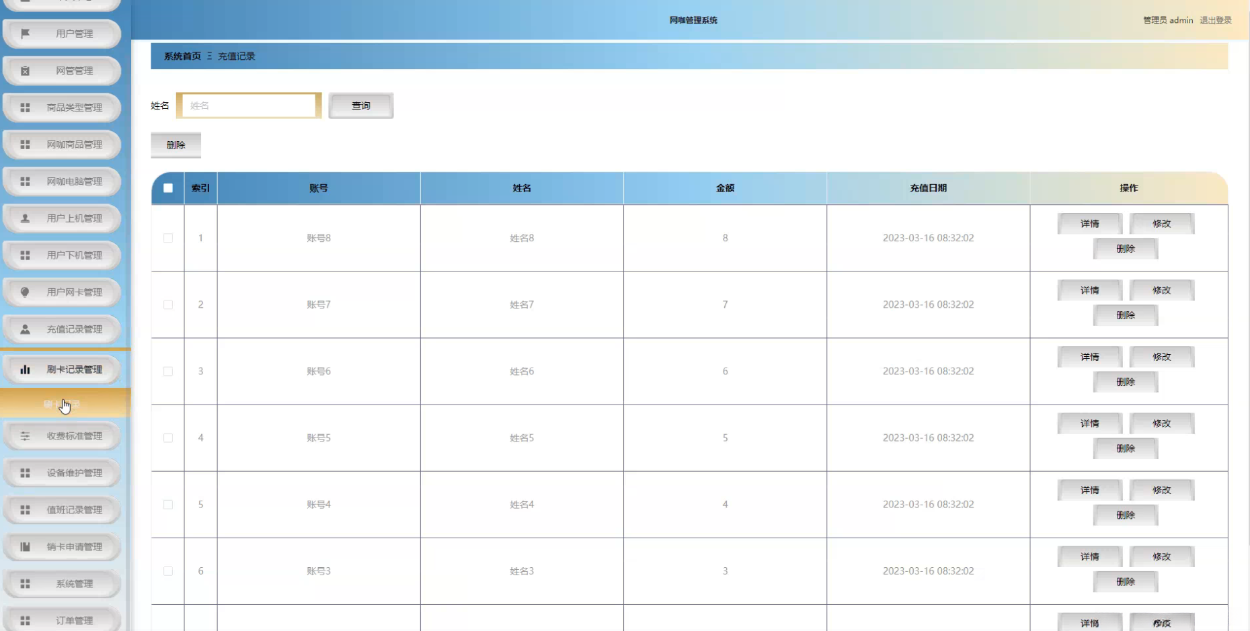Click the 账号 column header

click(x=319, y=188)
